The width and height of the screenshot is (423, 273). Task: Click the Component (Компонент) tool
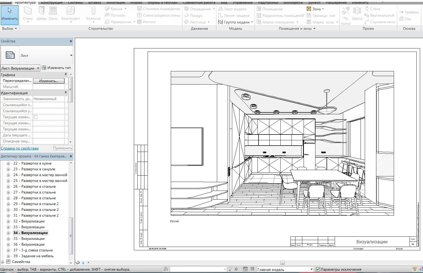point(71,14)
